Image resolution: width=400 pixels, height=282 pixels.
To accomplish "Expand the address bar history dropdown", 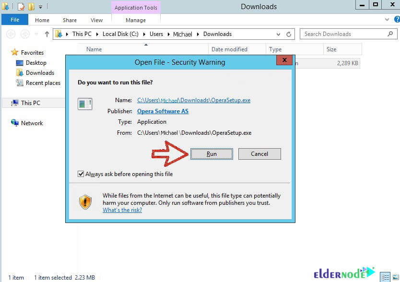I will [x=278, y=34].
